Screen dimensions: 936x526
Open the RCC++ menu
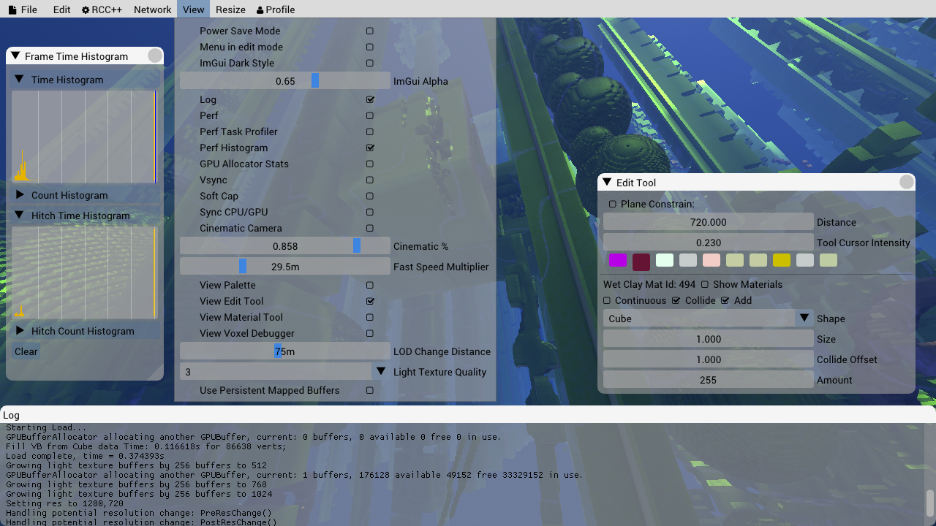[102, 9]
